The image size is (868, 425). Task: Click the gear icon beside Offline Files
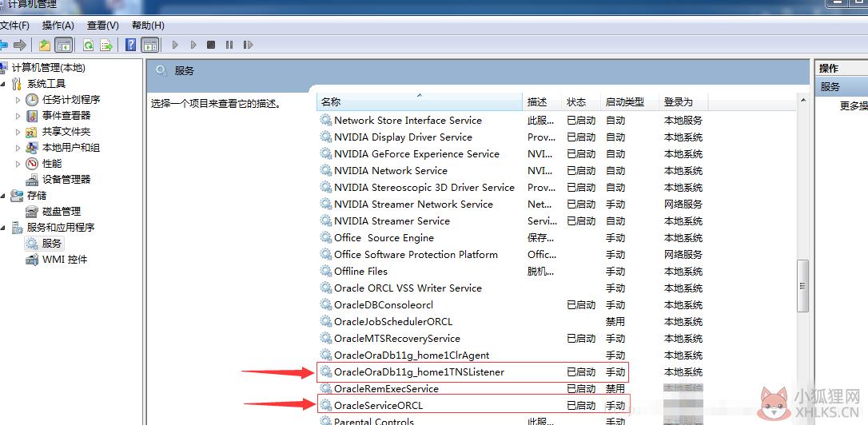(x=326, y=271)
